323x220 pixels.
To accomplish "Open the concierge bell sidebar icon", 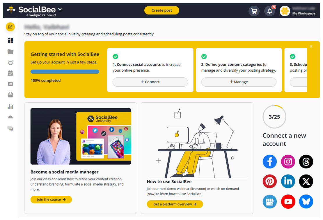I will click(x=10, y=117).
